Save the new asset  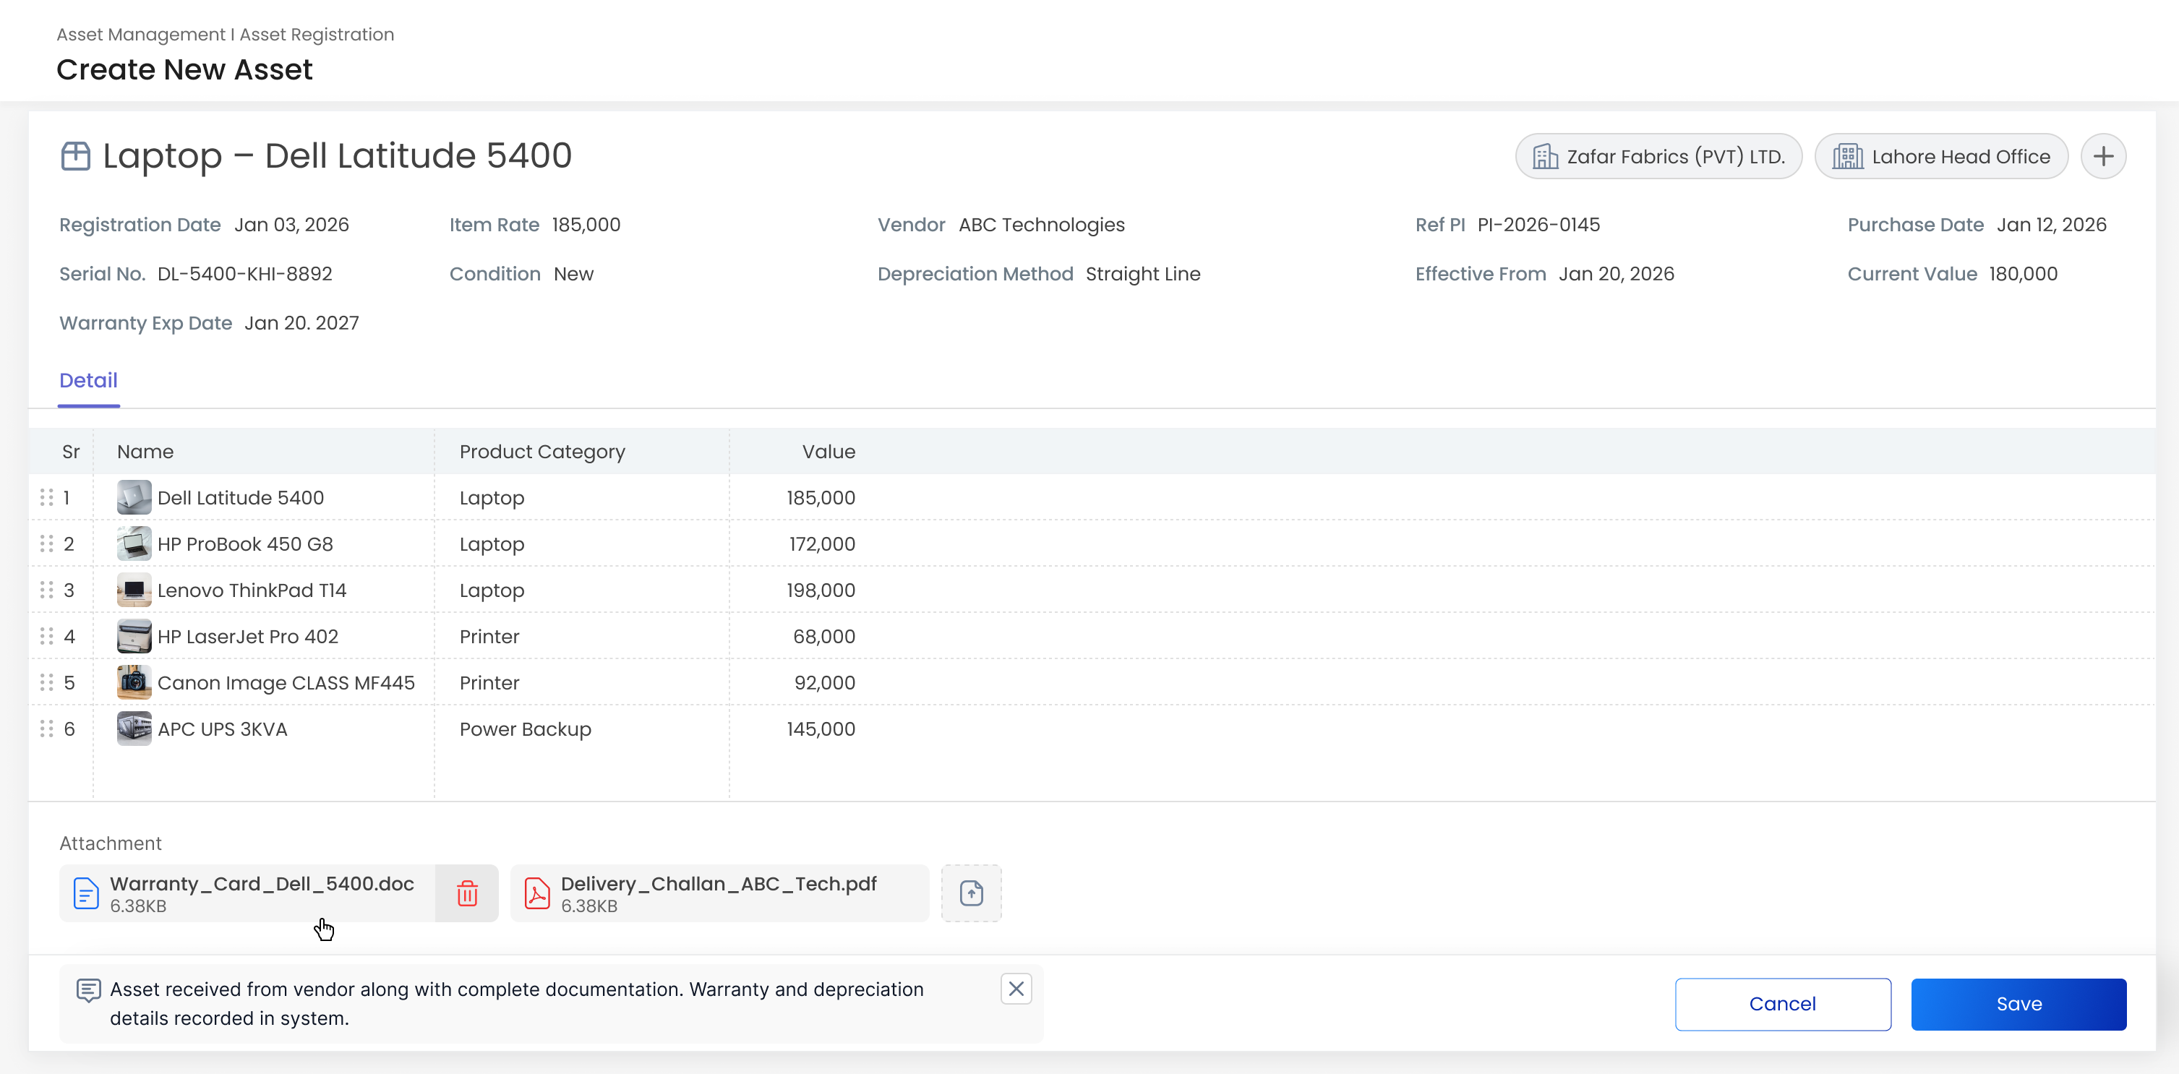coord(2019,1004)
